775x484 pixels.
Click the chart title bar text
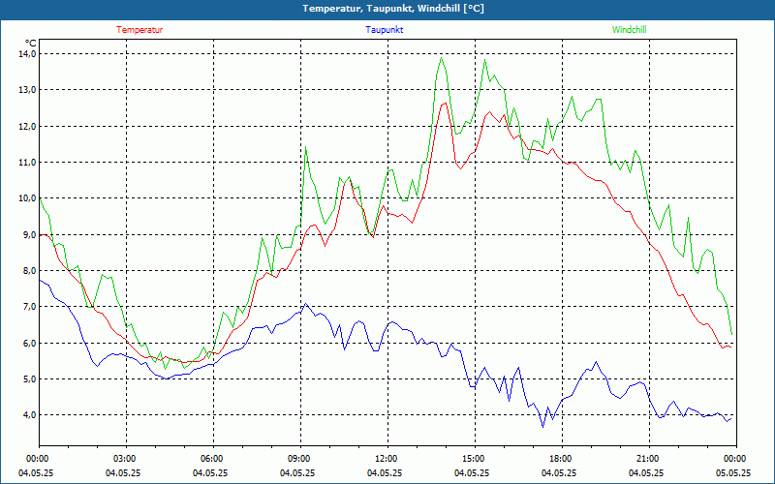pyautogui.click(x=387, y=9)
